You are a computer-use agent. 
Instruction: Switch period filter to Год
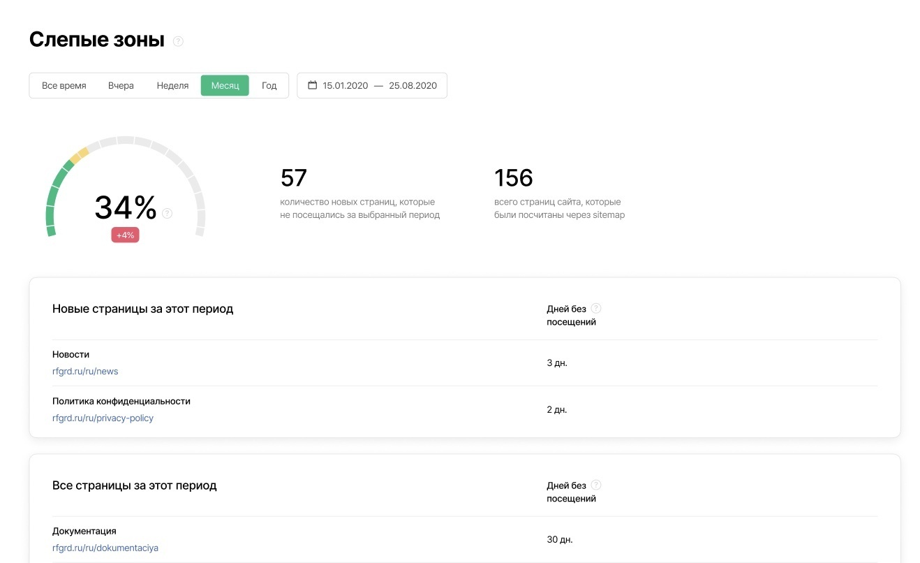tap(269, 86)
